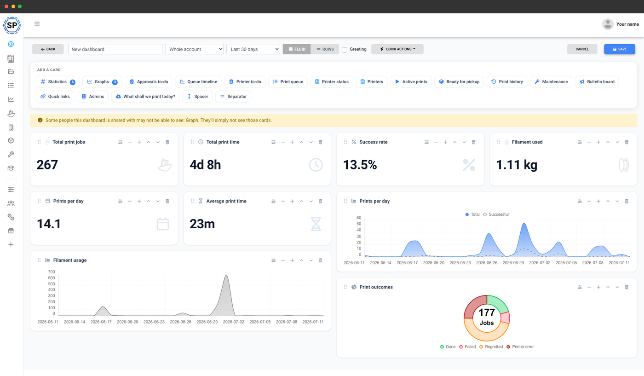Click the plus icon in sidebar
The width and height of the screenshot is (644, 376).
[x=11, y=245]
